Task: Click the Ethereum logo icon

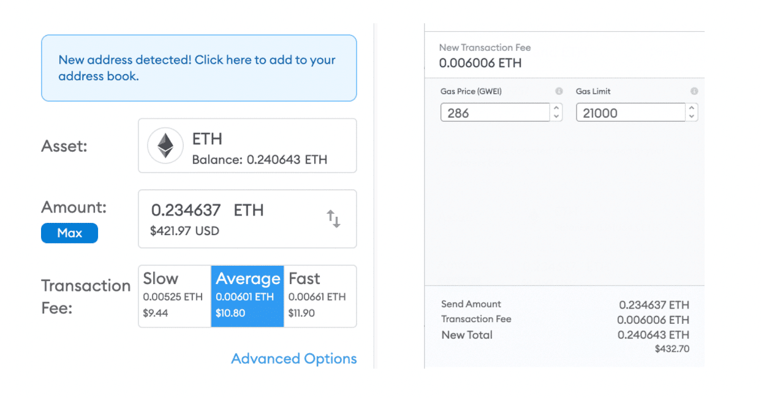Action: pyautogui.click(x=165, y=146)
